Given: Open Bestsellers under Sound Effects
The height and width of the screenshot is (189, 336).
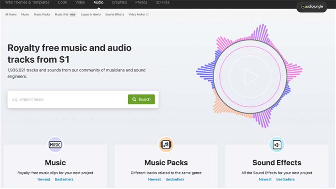Looking at the screenshot, I should coord(285,179).
